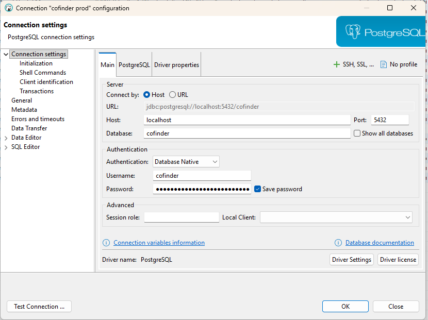
Task: Select the URL connect-by radio button
Action: (172, 94)
